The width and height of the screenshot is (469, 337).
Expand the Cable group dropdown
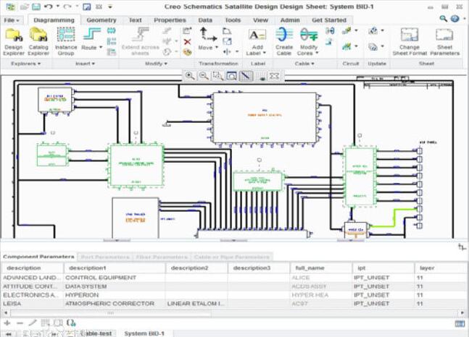click(x=304, y=64)
